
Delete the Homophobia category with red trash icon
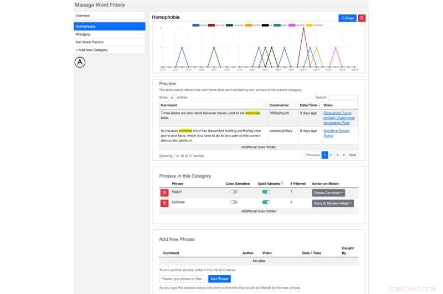[x=362, y=18]
